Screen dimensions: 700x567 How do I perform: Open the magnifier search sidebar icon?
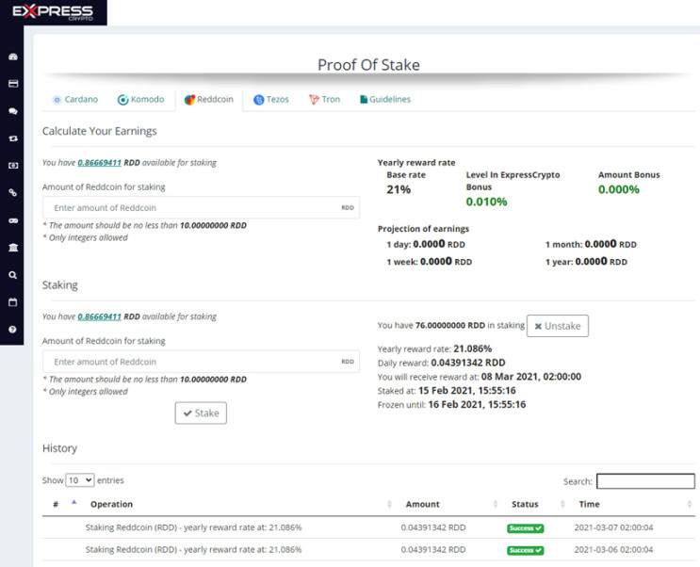click(13, 275)
